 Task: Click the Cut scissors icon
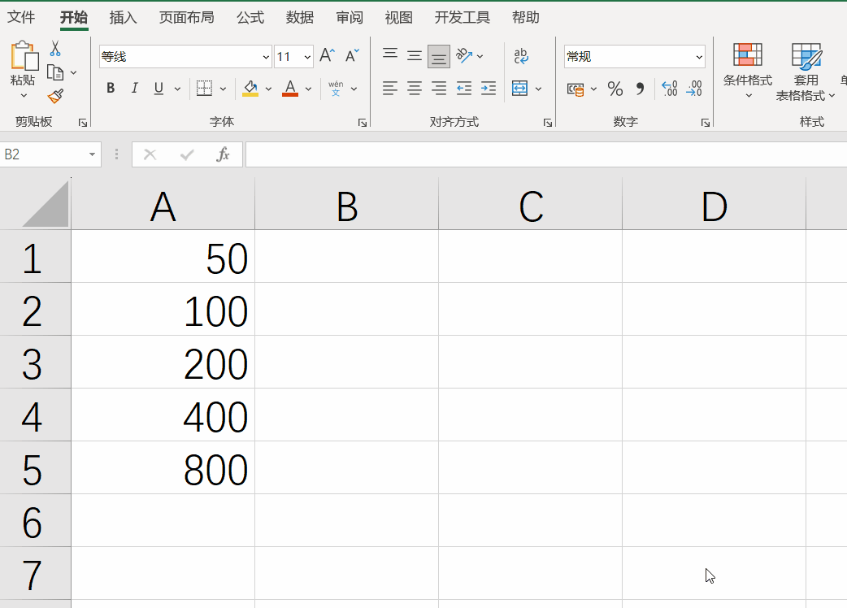point(55,49)
